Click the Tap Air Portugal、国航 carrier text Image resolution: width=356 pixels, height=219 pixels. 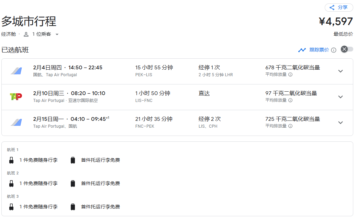(x=55, y=126)
